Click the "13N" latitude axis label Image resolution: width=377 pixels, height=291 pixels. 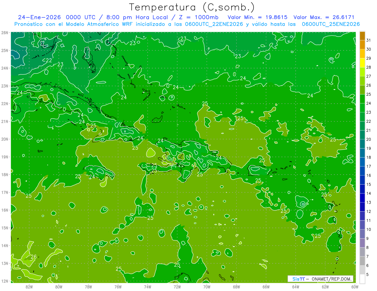point(4,263)
